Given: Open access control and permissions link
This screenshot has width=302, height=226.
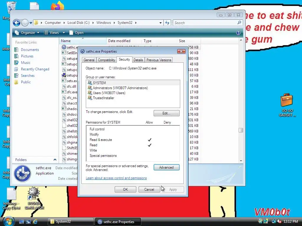Looking at the screenshot, I should pos(116,178).
